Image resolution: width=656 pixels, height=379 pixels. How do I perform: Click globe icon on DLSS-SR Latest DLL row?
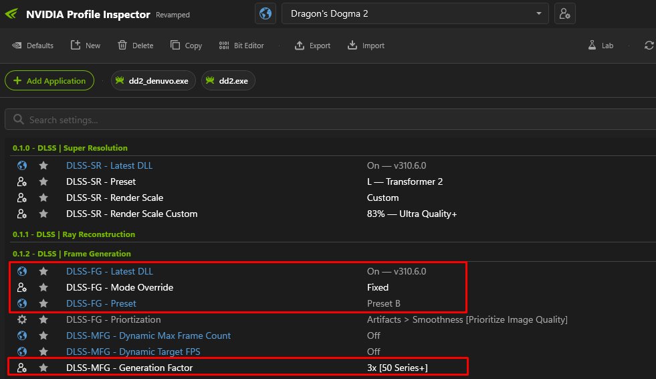point(22,165)
